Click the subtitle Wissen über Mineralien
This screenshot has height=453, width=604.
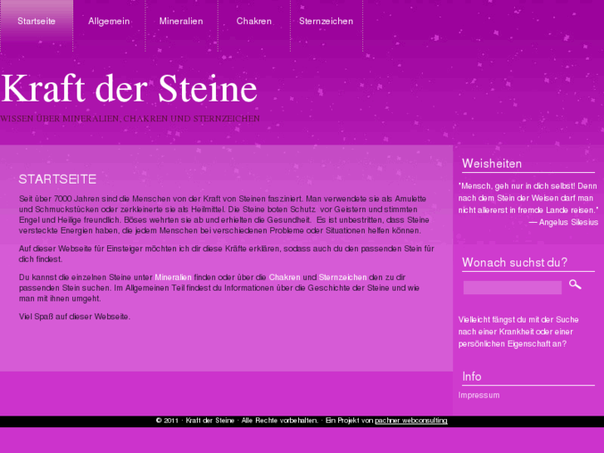click(130, 119)
